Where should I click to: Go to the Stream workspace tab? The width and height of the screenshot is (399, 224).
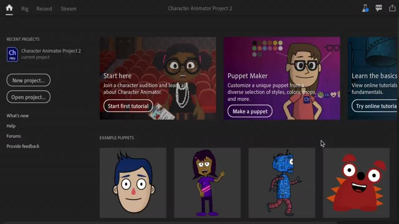[x=69, y=9]
